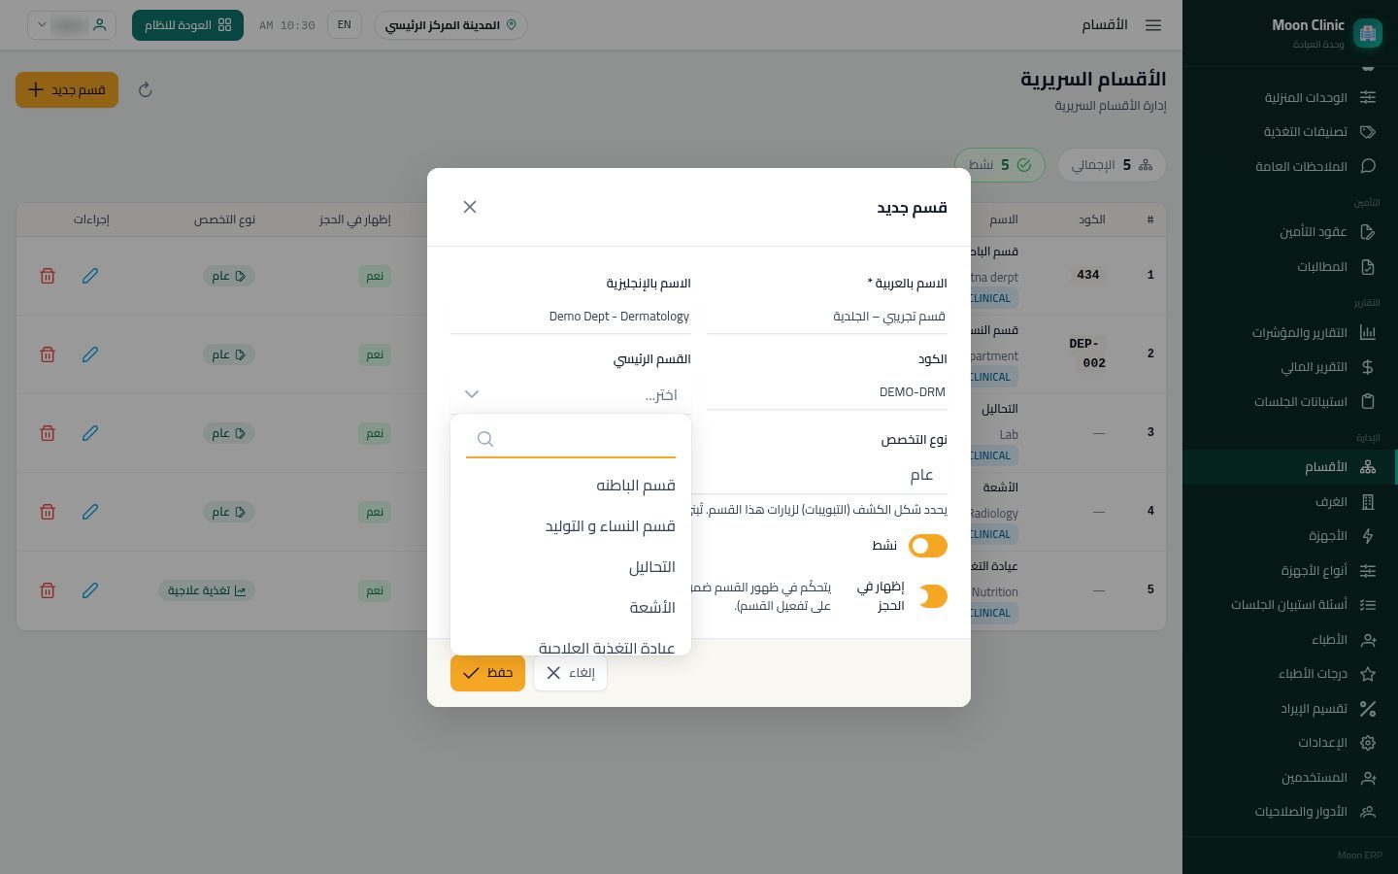Click the الكود input field
Image resolution: width=1398 pixels, height=874 pixels.
click(x=827, y=392)
